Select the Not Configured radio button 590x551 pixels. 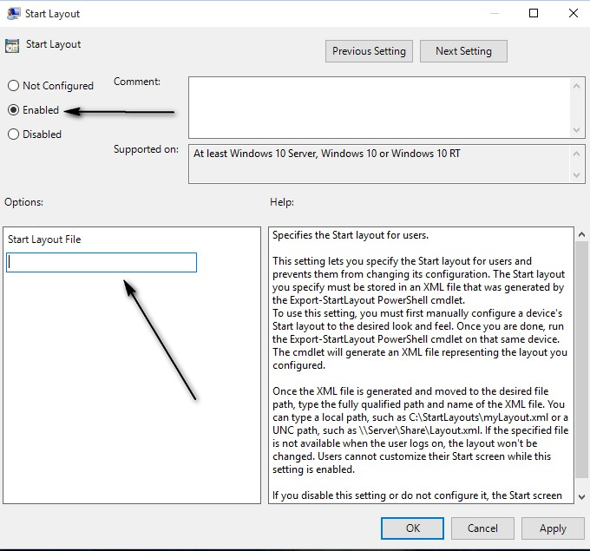13,86
